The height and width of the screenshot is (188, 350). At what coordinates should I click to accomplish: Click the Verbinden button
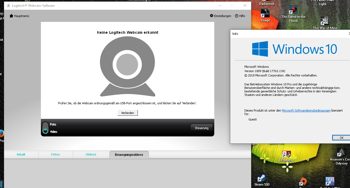pos(128,113)
